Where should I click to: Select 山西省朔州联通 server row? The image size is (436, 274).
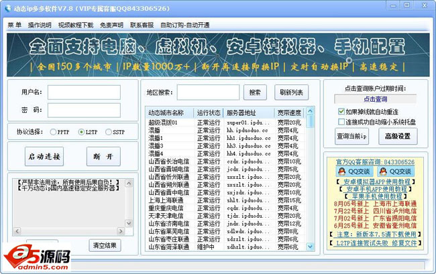[226, 185]
